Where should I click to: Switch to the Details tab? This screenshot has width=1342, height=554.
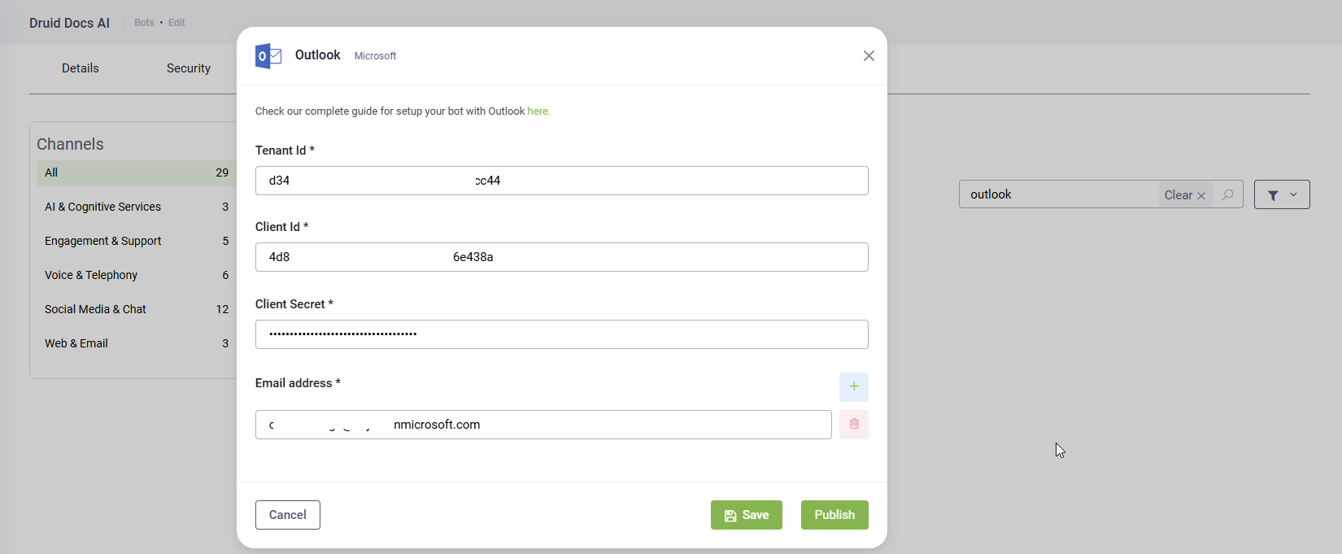81,68
